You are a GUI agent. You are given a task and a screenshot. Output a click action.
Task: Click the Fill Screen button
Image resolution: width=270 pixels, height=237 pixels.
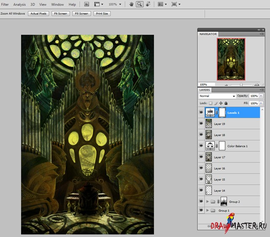81,13
